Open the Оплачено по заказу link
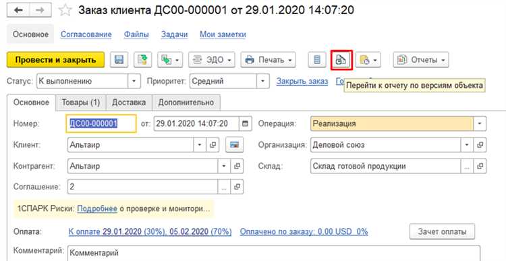 (x=304, y=231)
